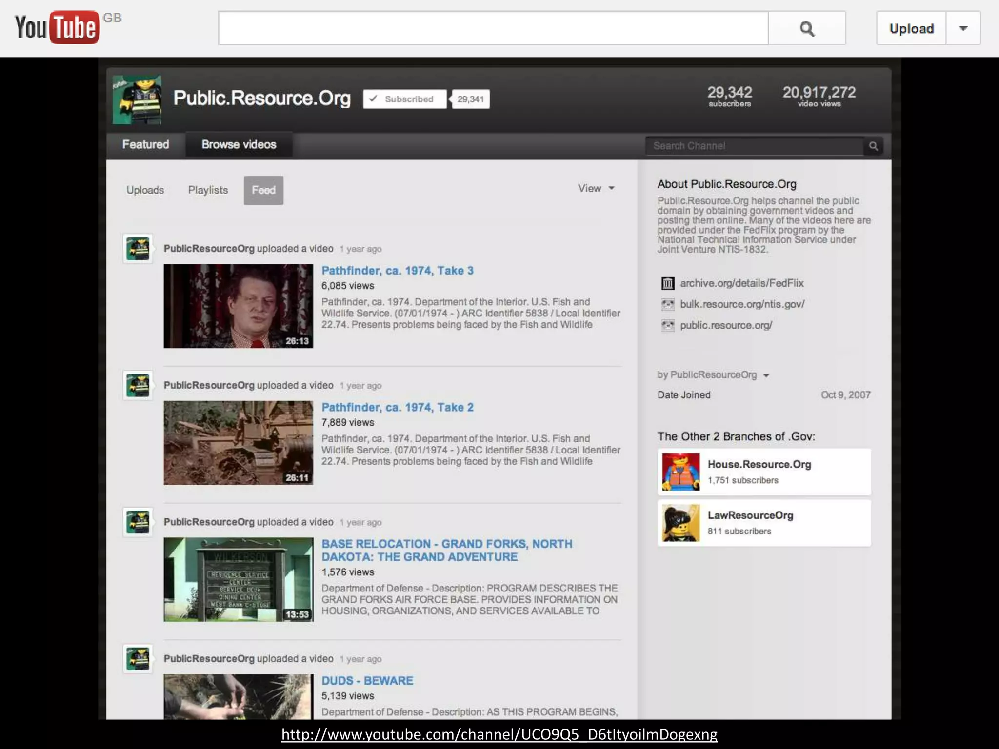Click the search magnifier button
999x749 pixels.
807,28
